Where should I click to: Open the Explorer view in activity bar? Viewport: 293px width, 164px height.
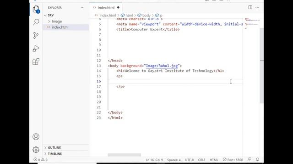point(36,9)
